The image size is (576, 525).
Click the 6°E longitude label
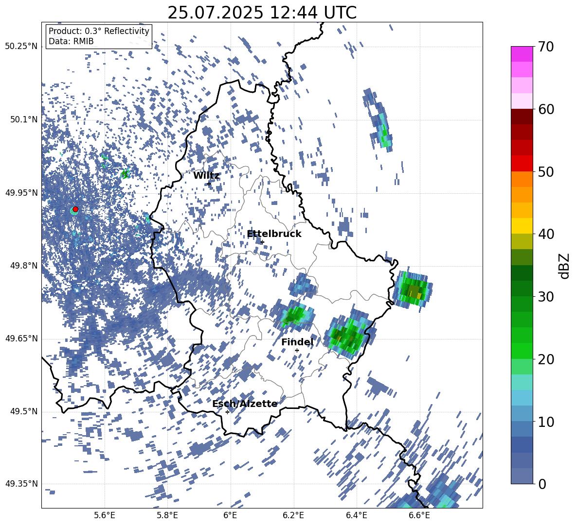click(230, 516)
